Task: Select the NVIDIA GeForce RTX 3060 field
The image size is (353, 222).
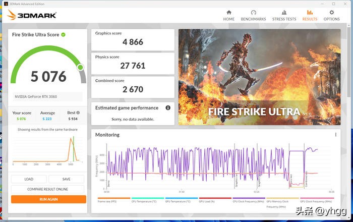Action: 47,97
